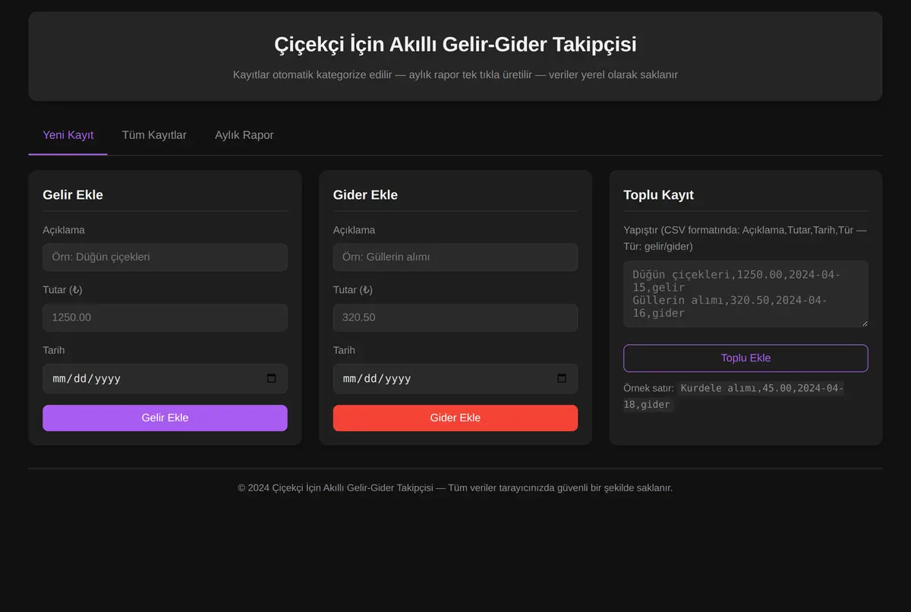The image size is (911, 612).
Task: Click the 'Tutar (₺)' label in Gider Ekle
Action: point(353,290)
